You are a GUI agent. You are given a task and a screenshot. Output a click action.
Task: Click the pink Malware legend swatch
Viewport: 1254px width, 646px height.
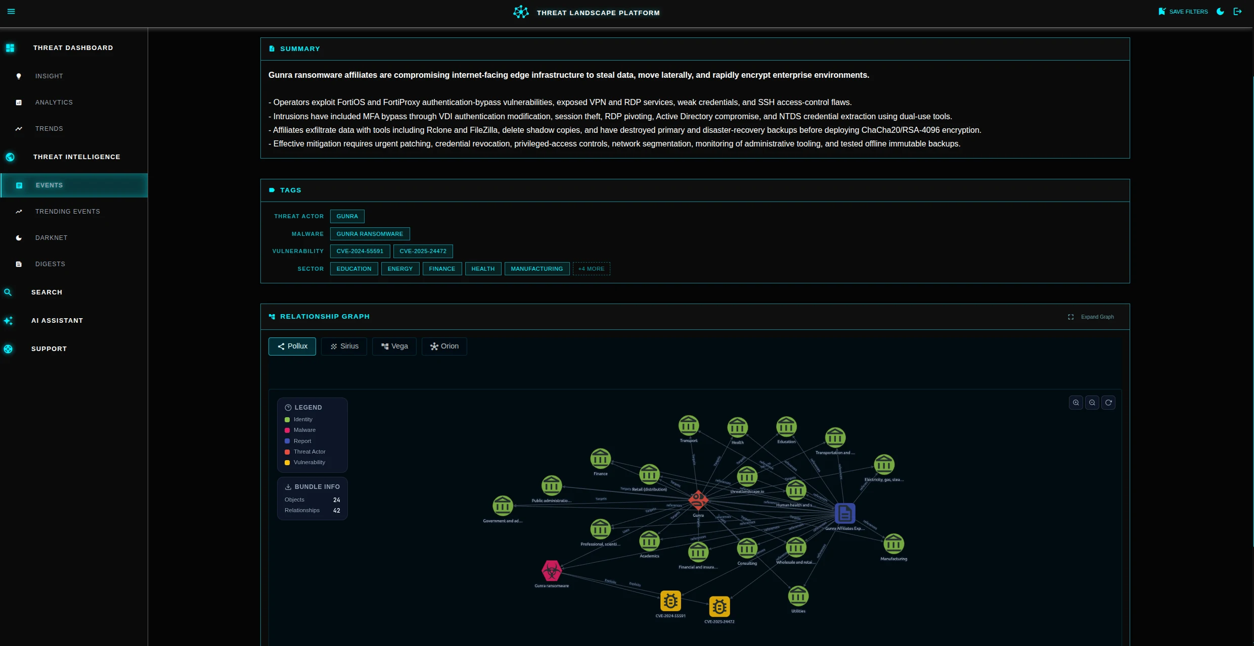(287, 430)
